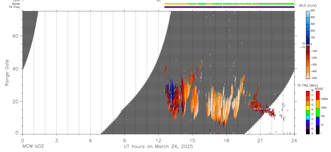The image size is (331, 152).
Task: Click the 6 tick on UT hours axis
Action: click(x=90, y=140)
